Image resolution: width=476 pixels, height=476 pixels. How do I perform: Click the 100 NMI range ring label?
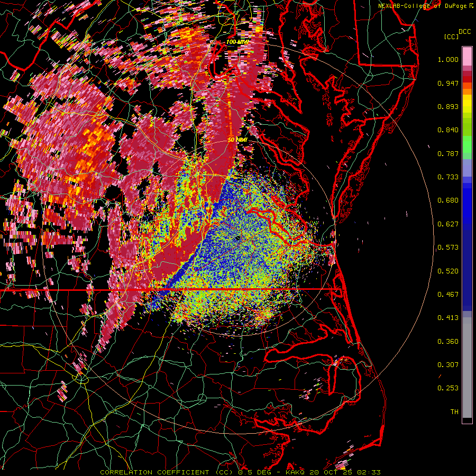pyautogui.click(x=237, y=42)
